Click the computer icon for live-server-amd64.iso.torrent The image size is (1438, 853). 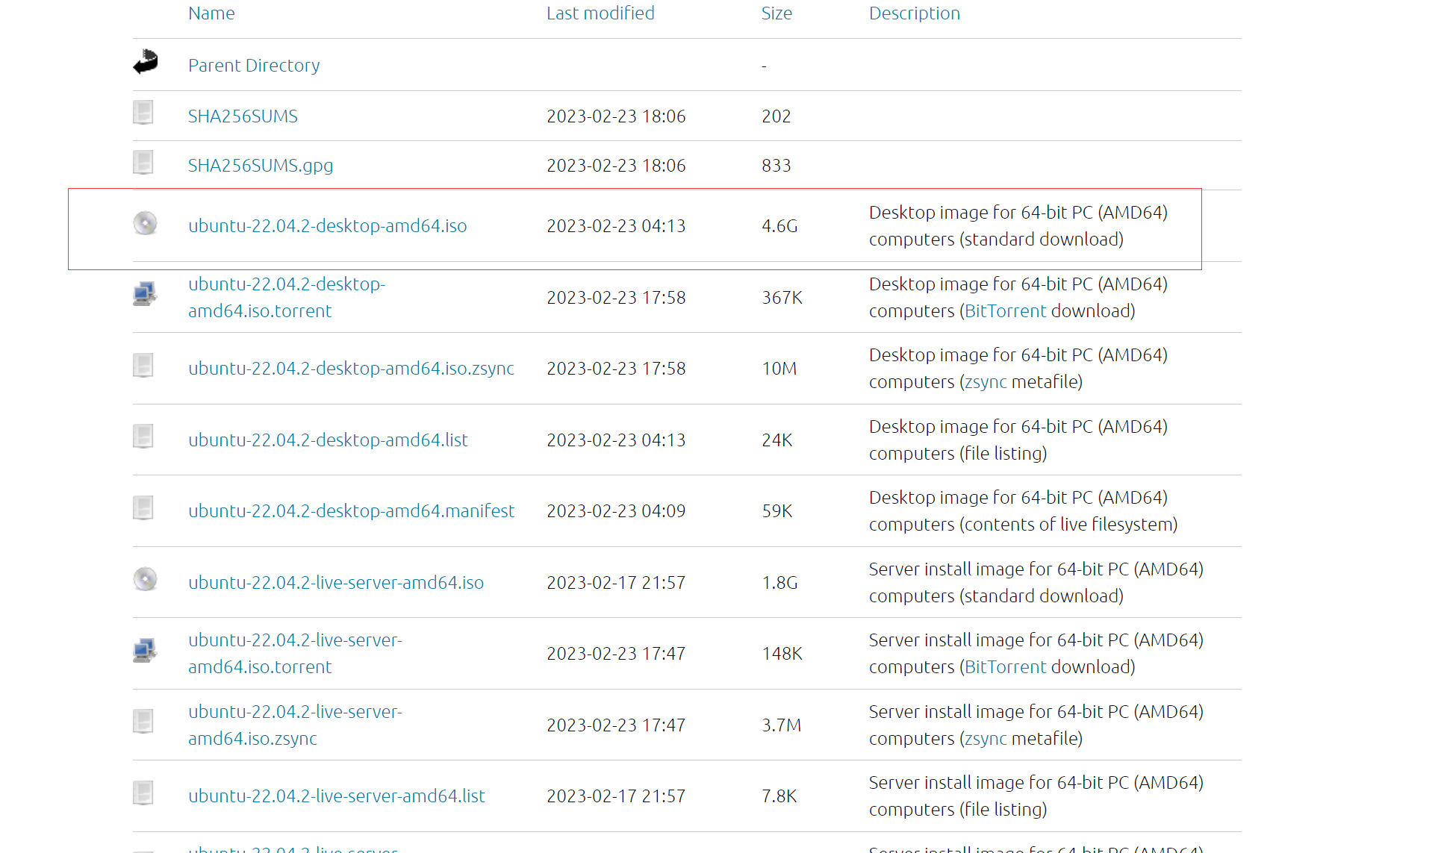click(x=146, y=651)
